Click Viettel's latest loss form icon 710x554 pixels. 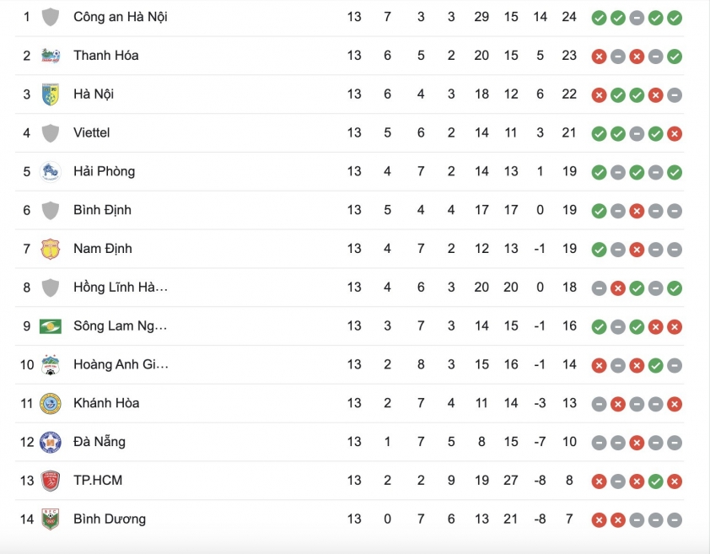675,133
